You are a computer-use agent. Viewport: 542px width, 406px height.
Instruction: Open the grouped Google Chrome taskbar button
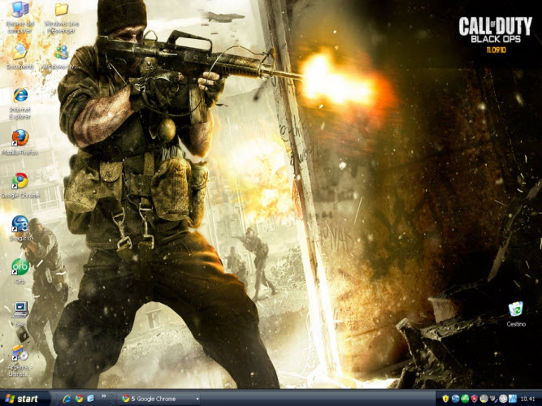pyautogui.click(x=159, y=399)
